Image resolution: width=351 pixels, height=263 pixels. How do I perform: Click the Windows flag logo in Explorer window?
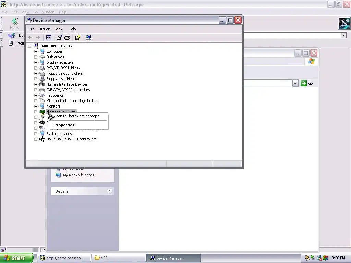[x=311, y=61]
